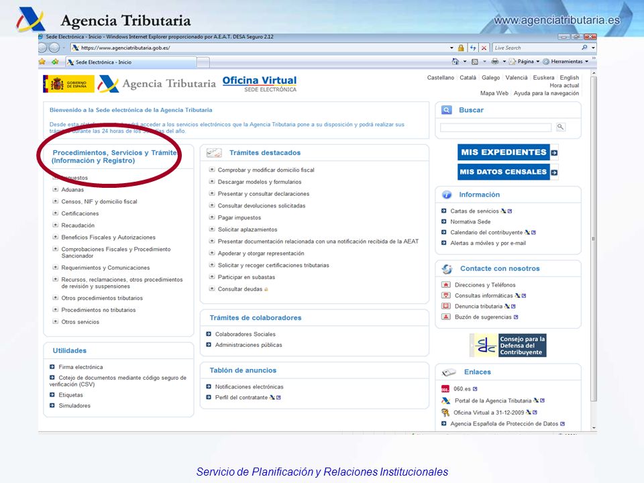Viewport: 644px width, 483px height.
Task: Open the Etiquetas link
Action: [x=70, y=394]
